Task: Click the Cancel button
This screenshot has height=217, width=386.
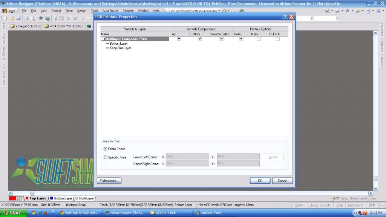Action: coord(282,181)
